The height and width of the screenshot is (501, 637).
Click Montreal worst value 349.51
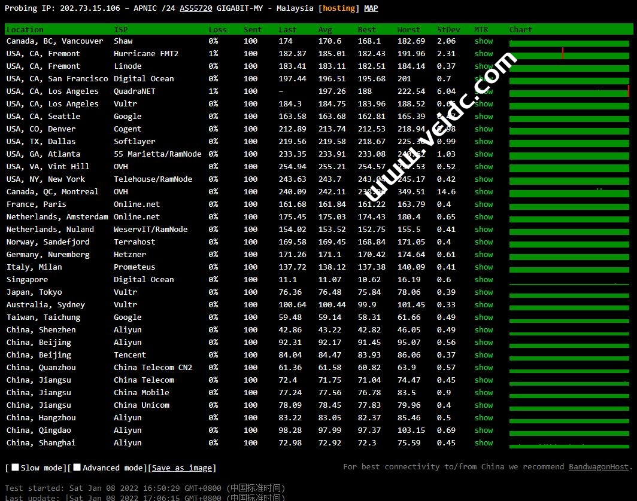(x=411, y=192)
